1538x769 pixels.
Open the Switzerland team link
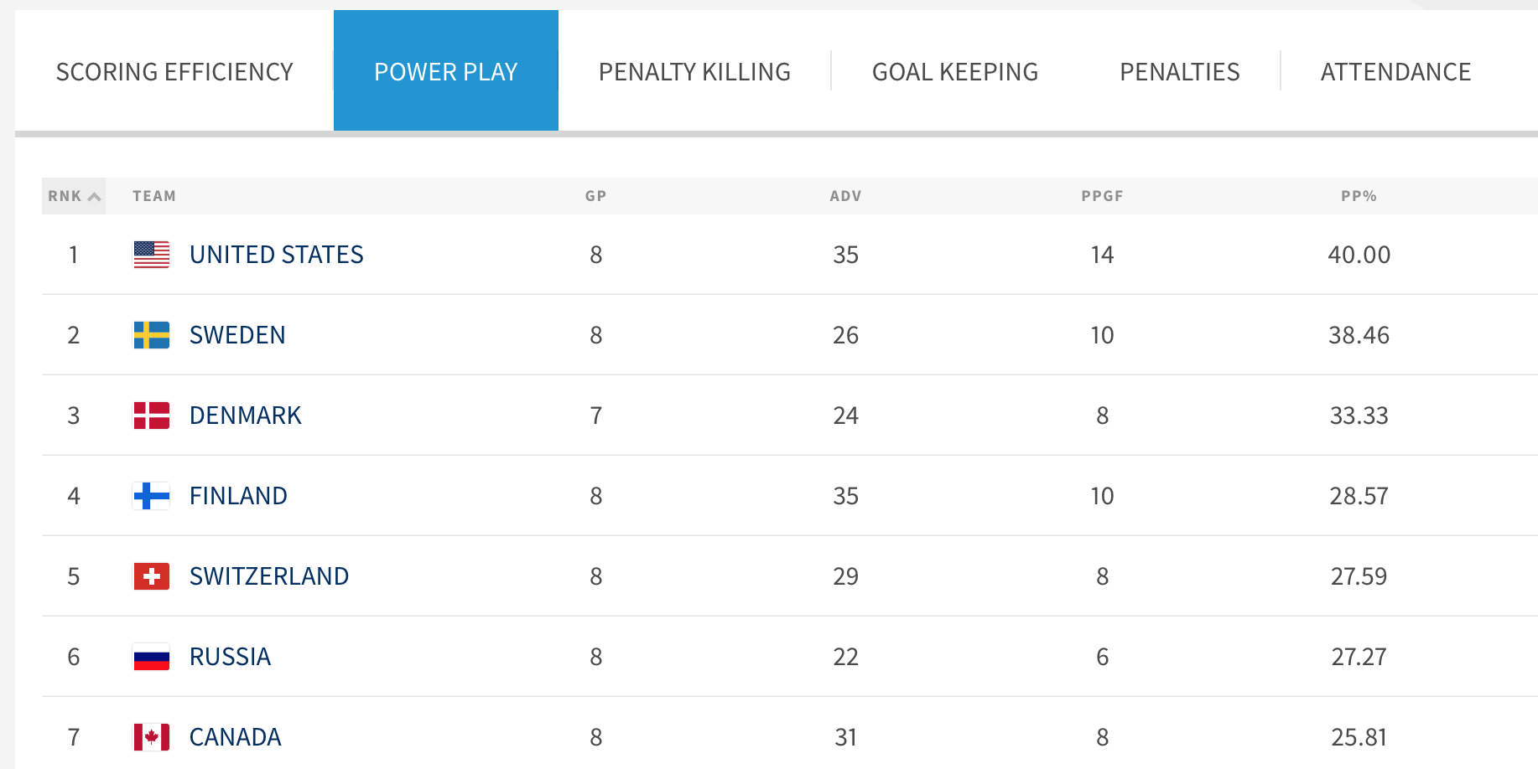pos(268,576)
